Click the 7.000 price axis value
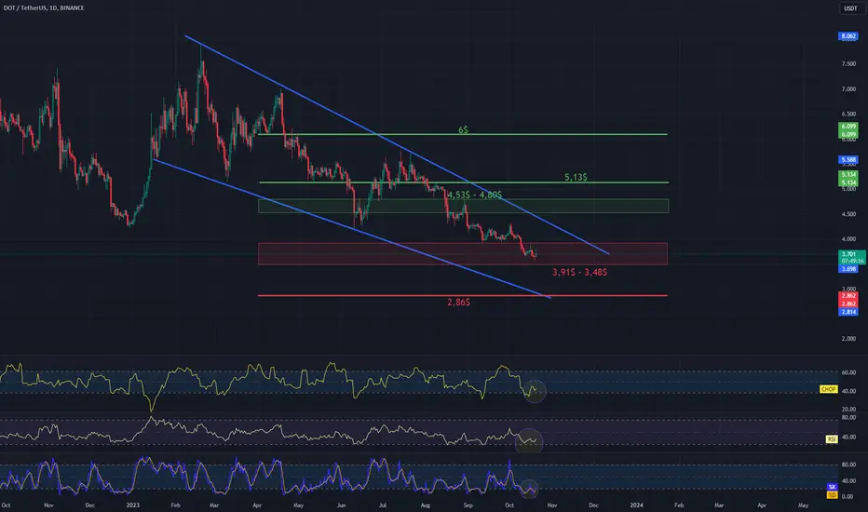This screenshot has width=868, height=512. [848, 88]
